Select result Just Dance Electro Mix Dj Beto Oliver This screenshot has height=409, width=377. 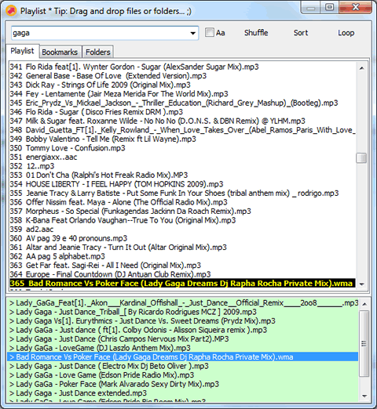pyautogui.click(x=183, y=366)
